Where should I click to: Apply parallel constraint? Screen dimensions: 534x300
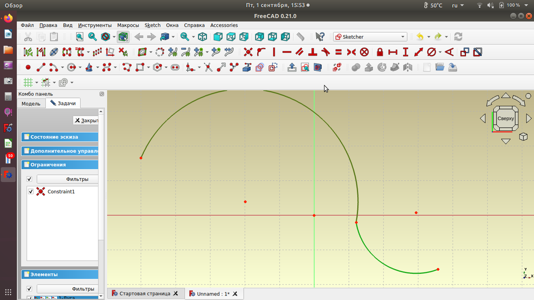[299, 52]
